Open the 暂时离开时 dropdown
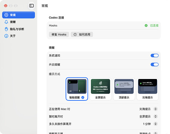Screen dimensions: 170x134 coord(155,116)
